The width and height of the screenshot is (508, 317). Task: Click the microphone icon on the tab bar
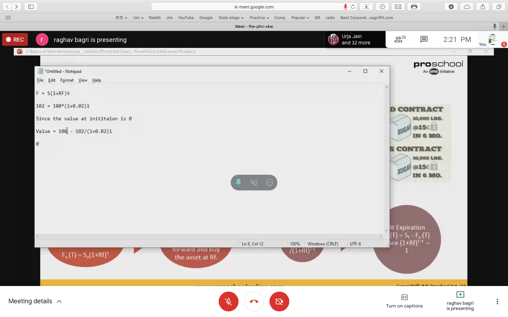coord(495,26)
